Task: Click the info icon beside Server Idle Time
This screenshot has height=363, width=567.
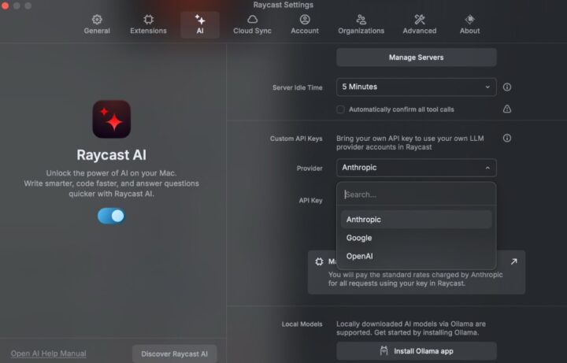Action: [x=507, y=87]
